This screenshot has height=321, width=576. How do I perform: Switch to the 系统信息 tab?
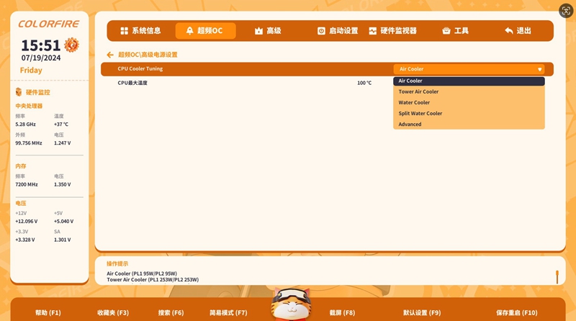(146, 31)
